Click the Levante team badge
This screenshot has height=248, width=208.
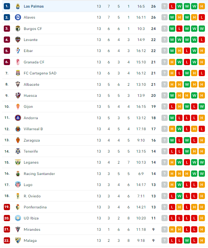pyautogui.click(x=18, y=40)
